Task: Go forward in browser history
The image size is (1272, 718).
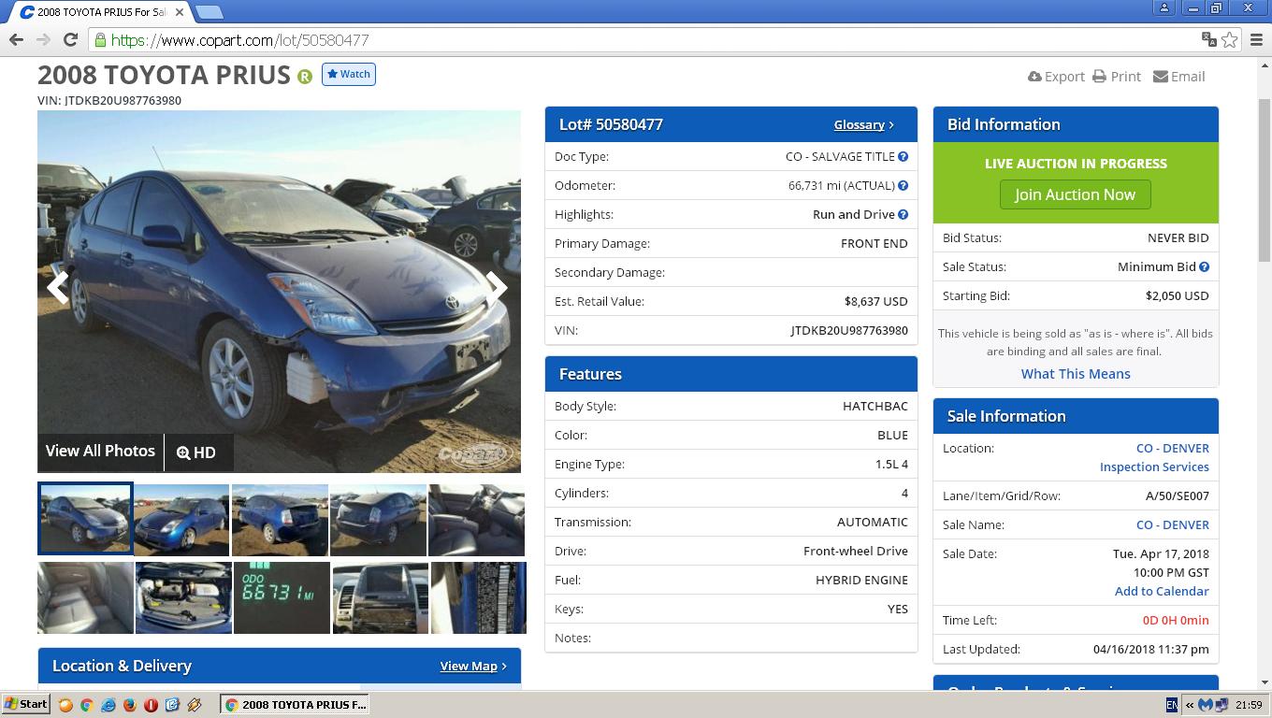Action: 43,39
